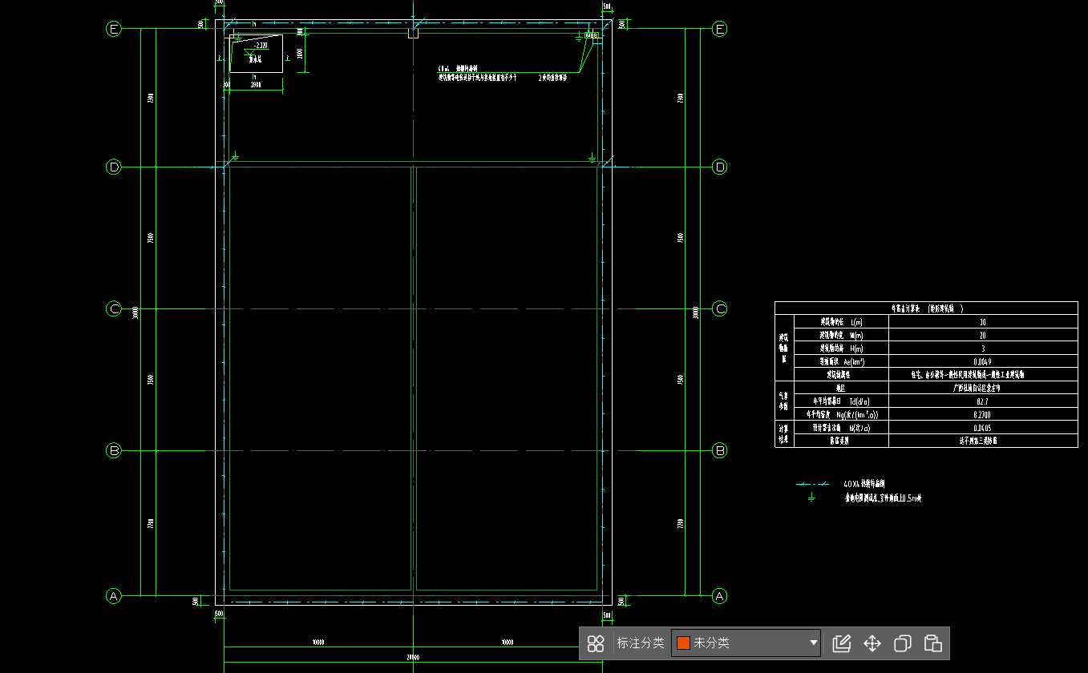Click the green ground symbol in the legend
The height and width of the screenshot is (673, 1088).
tap(811, 498)
